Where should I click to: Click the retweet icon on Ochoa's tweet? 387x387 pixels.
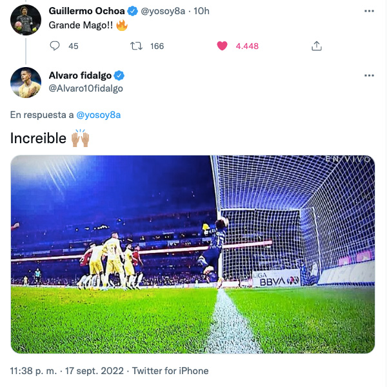(136, 46)
